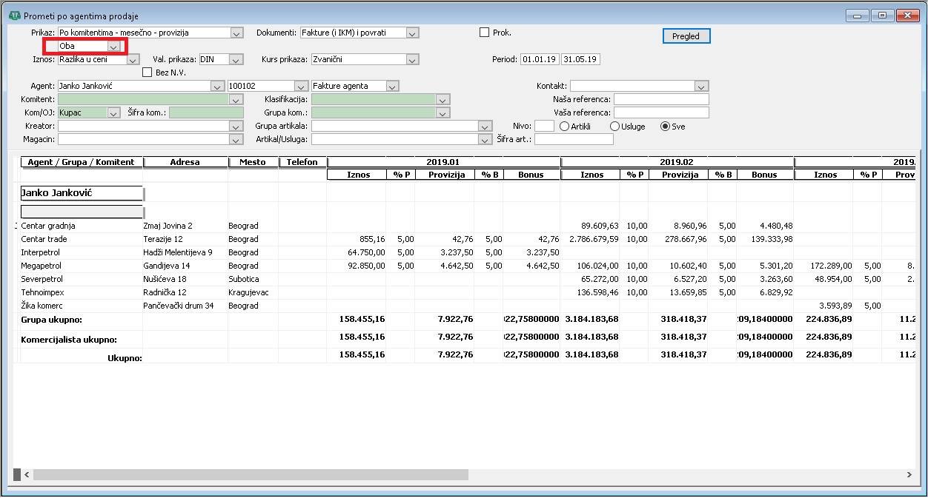
Task: Expand the Agent dropdown with Janko Janković
Action: pyautogui.click(x=219, y=86)
